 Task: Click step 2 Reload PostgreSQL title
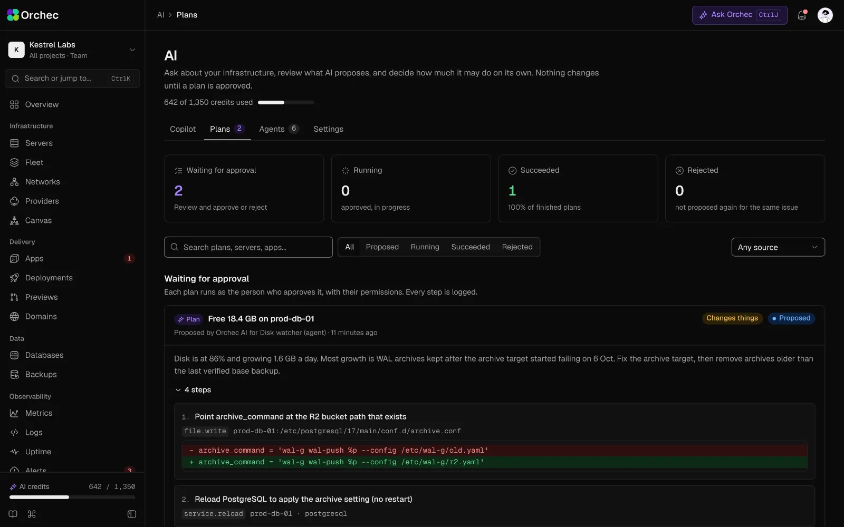[303, 499]
